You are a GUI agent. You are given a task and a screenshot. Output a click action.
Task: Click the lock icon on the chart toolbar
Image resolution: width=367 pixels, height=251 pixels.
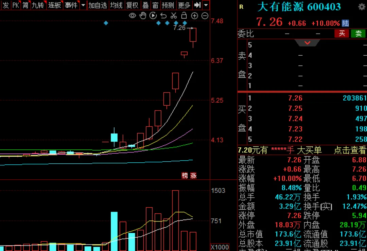click(184, 15)
